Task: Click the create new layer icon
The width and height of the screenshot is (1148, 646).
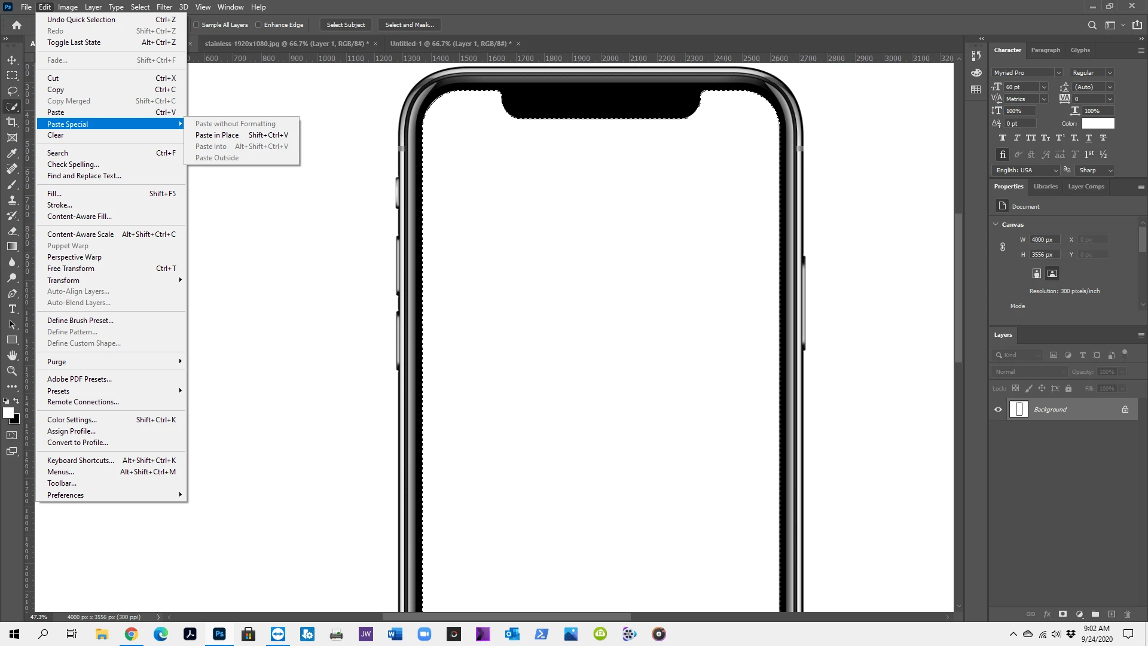Action: click(1112, 614)
